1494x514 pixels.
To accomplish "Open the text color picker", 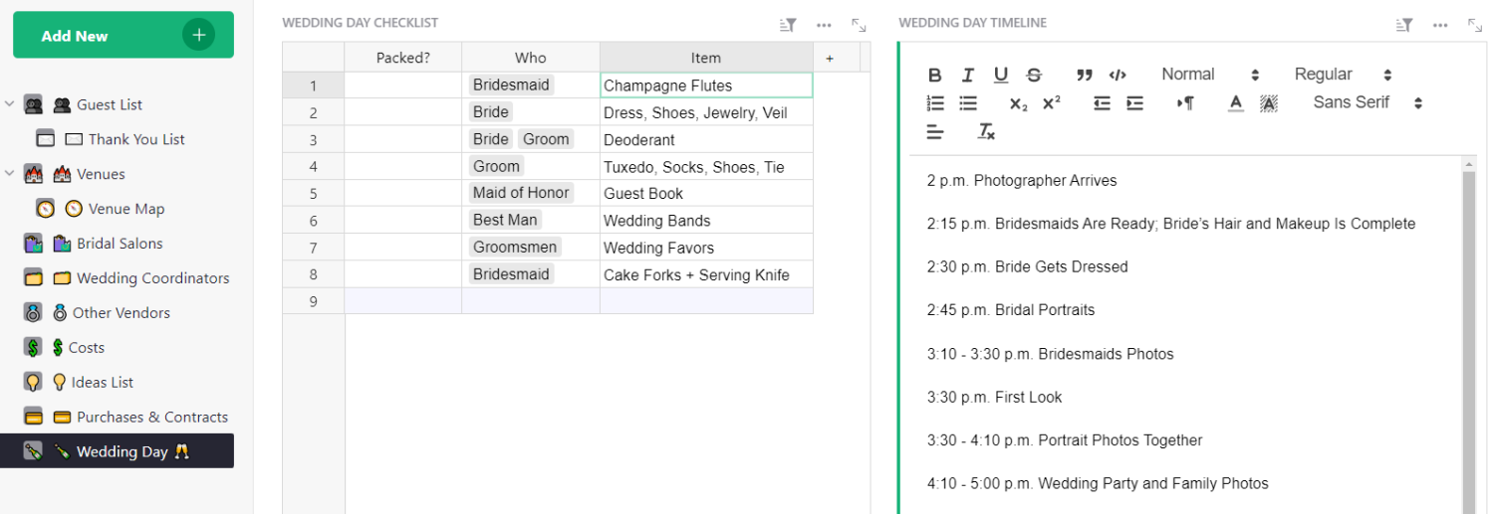I will tap(1236, 102).
